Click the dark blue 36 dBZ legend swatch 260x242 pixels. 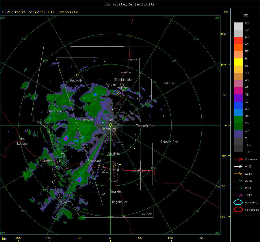(238, 105)
